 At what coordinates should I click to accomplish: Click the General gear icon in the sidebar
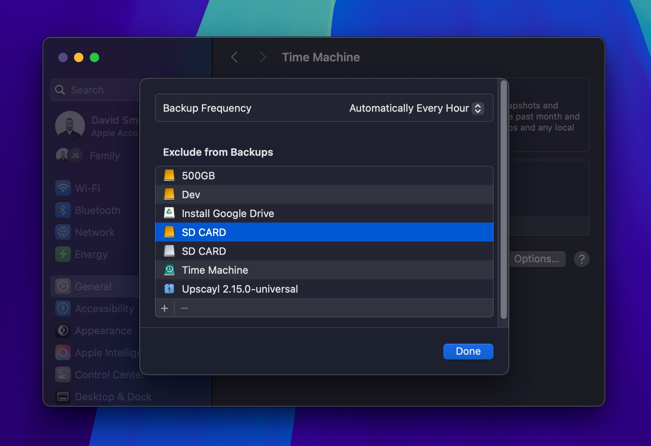coord(63,286)
